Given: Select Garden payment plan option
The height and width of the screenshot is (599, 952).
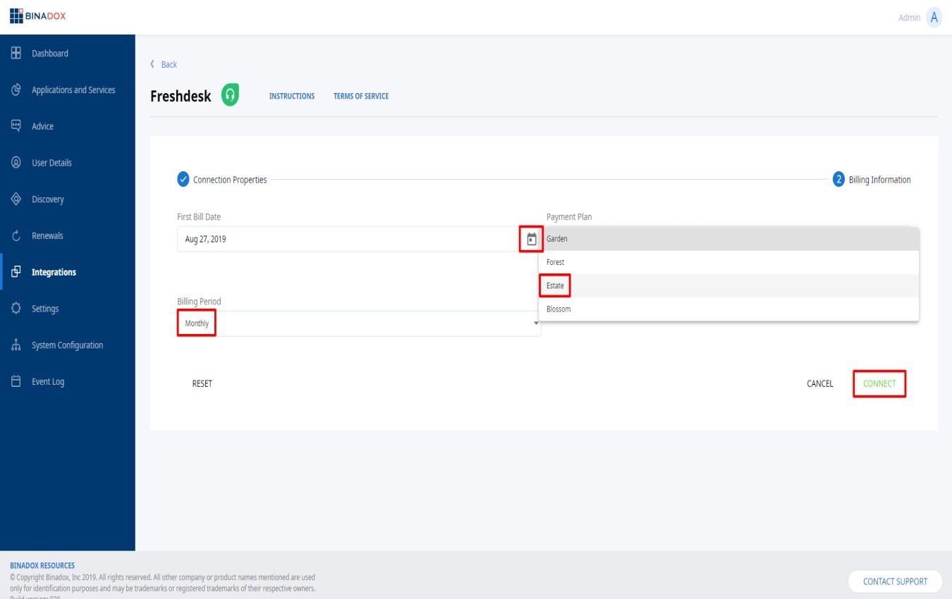Looking at the screenshot, I should coord(728,239).
